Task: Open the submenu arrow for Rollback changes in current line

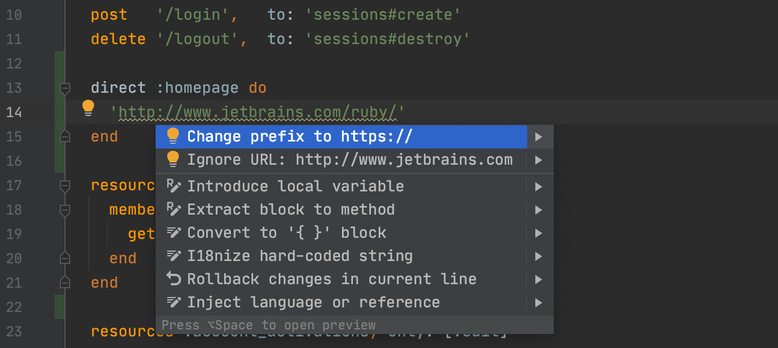Action: (x=539, y=280)
